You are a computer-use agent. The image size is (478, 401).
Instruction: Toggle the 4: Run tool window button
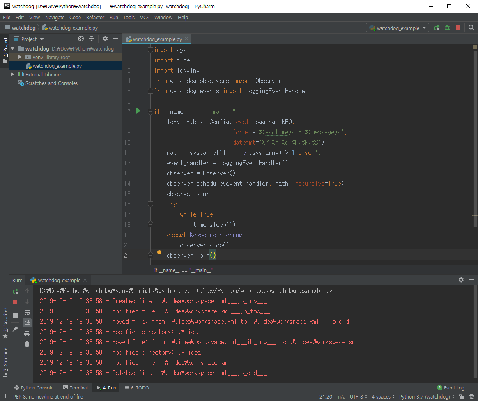click(x=106, y=387)
